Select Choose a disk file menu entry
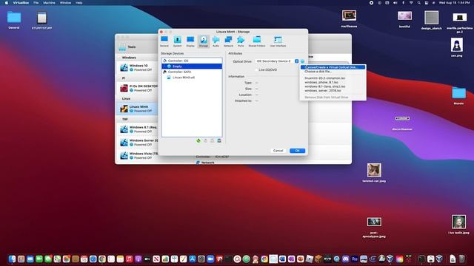This screenshot has height=266, width=474. tap(333, 72)
